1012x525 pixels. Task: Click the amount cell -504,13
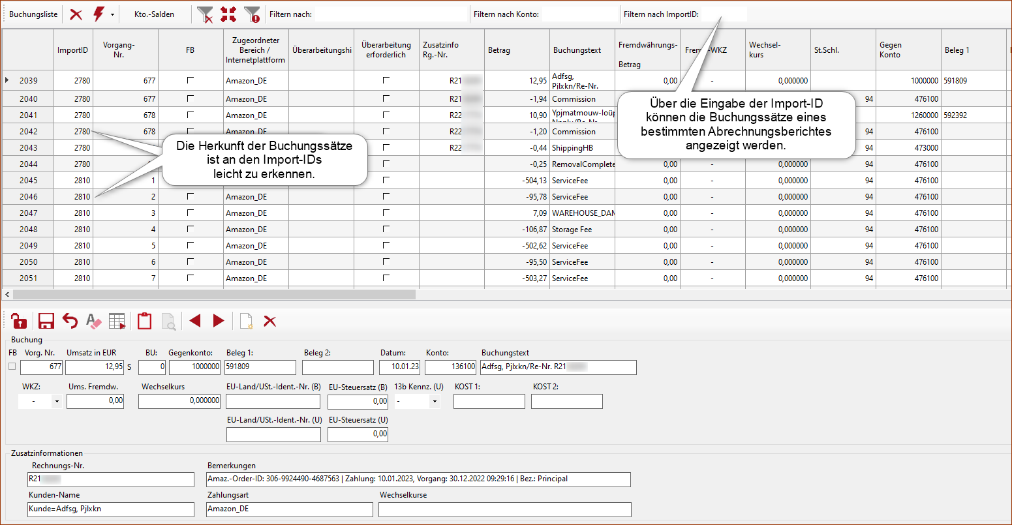click(517, 180)
